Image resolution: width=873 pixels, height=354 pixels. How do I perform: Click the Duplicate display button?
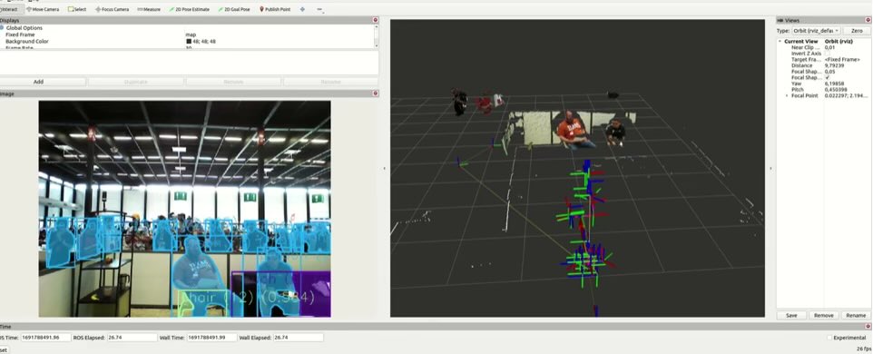point(136,82)
